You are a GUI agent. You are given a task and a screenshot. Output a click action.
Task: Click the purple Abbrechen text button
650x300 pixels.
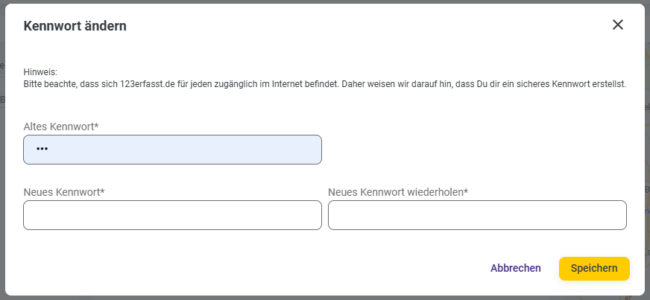[x=515, y=268]
